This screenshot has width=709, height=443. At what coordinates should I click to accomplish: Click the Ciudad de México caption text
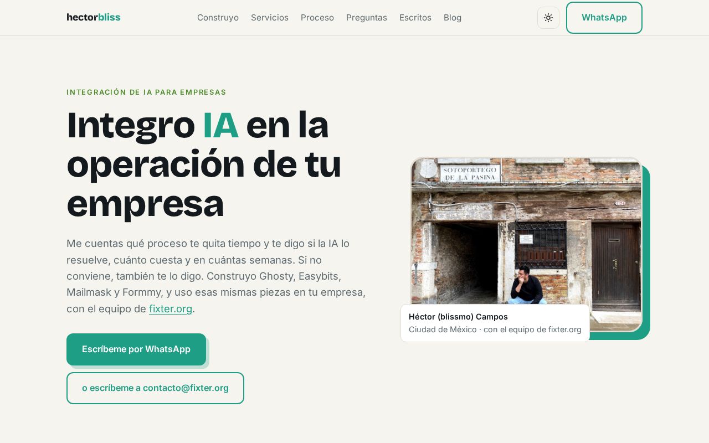495,329
